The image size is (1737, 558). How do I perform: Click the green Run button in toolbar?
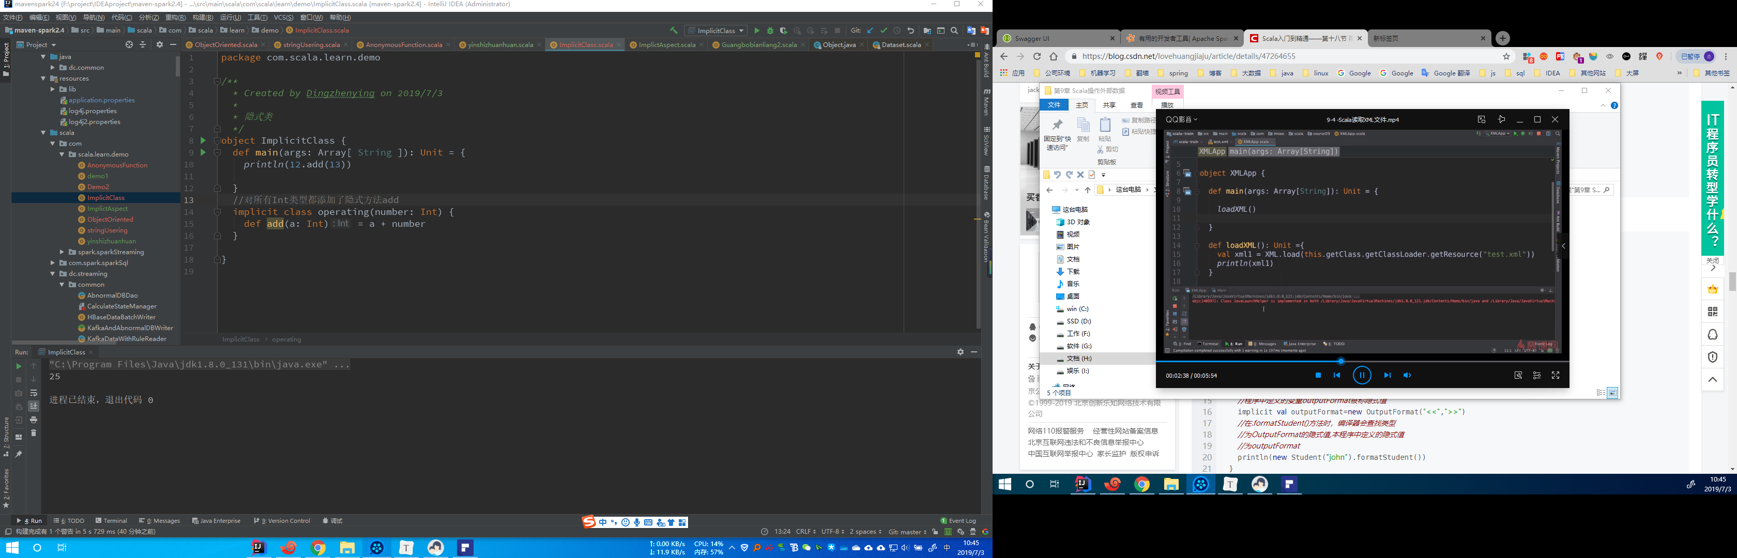click(x=756, y=30)
